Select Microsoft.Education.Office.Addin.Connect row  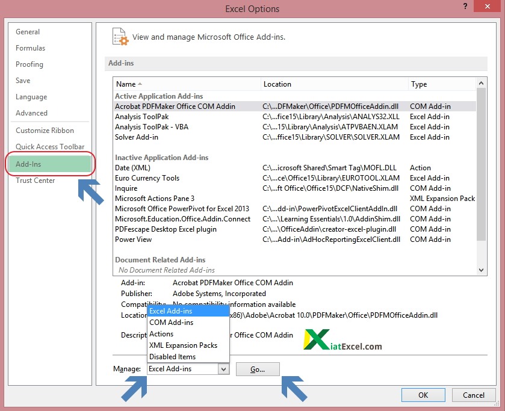coord(295,219)
